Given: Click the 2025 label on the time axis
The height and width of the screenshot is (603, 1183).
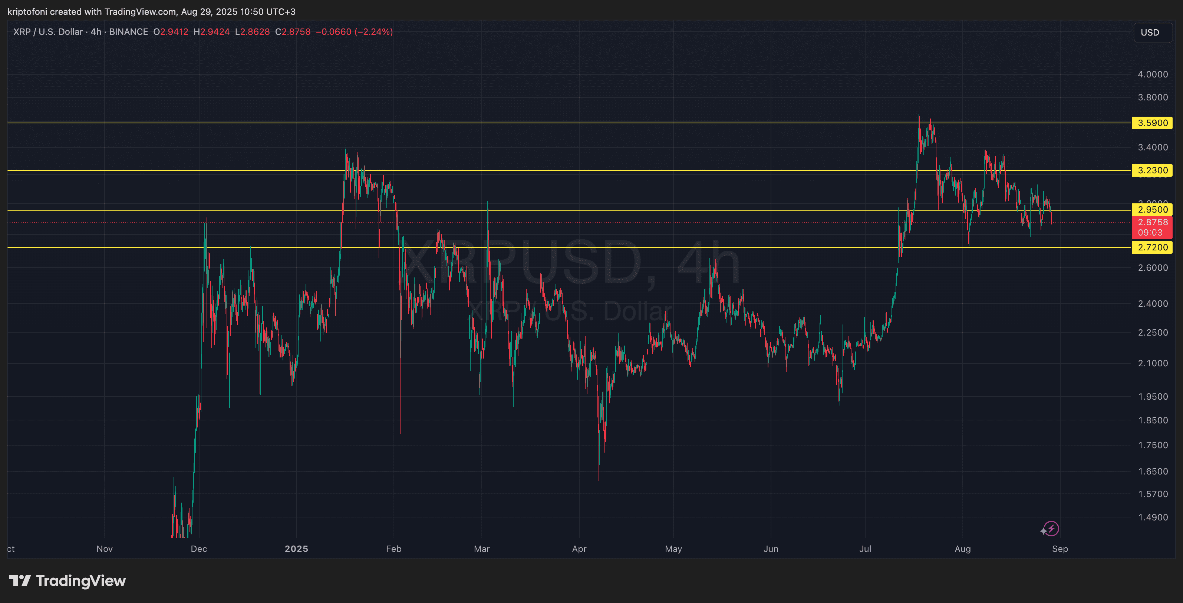Looking at the screenshot, I should [x=296, y=549].
